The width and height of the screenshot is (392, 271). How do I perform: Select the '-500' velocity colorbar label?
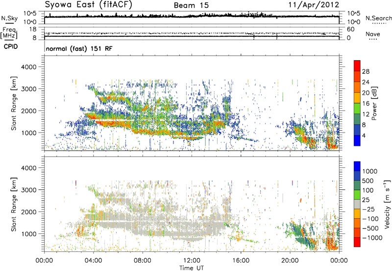(x=370, y=228)
